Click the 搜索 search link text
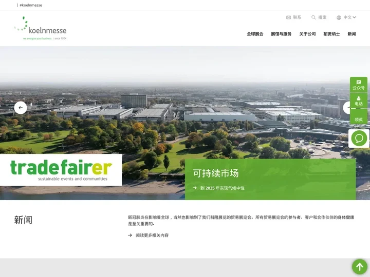Image resolution: width=370 pixels, height=277 pixels. pyautogui.click(x=322, y=17)
